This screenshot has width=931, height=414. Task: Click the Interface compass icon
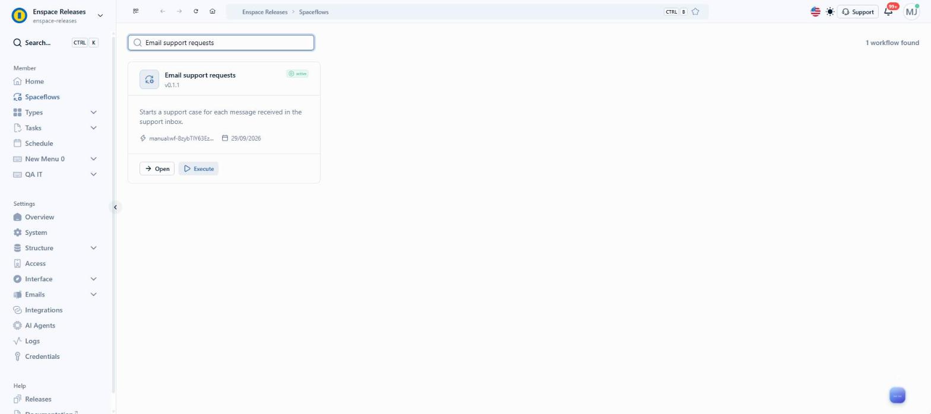[x=17, y=279]
